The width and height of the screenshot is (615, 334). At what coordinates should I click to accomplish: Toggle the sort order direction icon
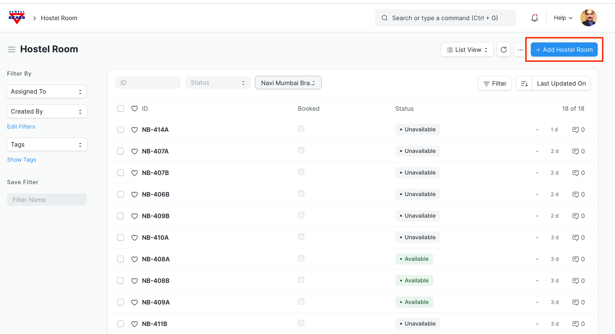pos(524,84)
